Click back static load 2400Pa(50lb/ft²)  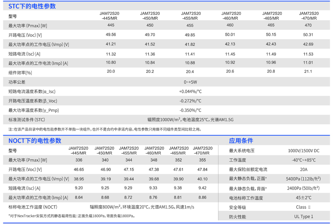[x=303, y=188]
